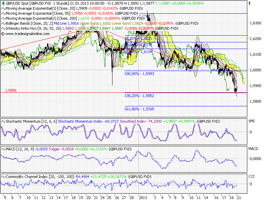267x200 pixels.
Task: Click the curve icon beside Moving Average Exponential(3)
Action: [3, 9]
